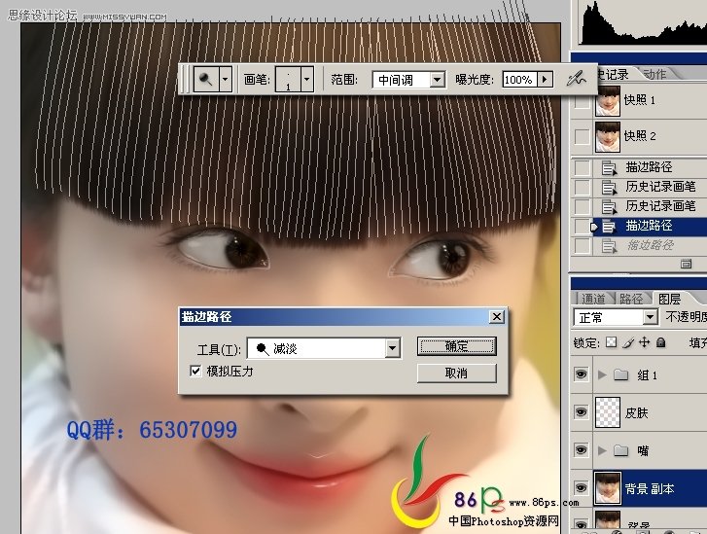This screenshot has height=534, width=707.
Task: Click the new document icon below history list
Action: point(686,264)
